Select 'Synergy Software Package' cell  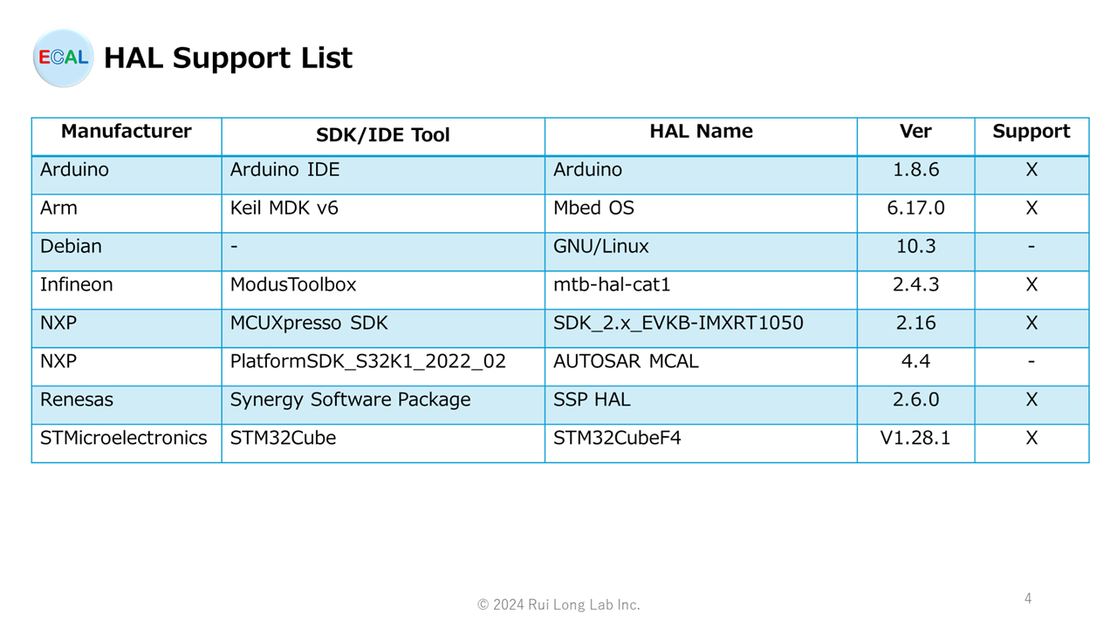click(x=383, y=406)
